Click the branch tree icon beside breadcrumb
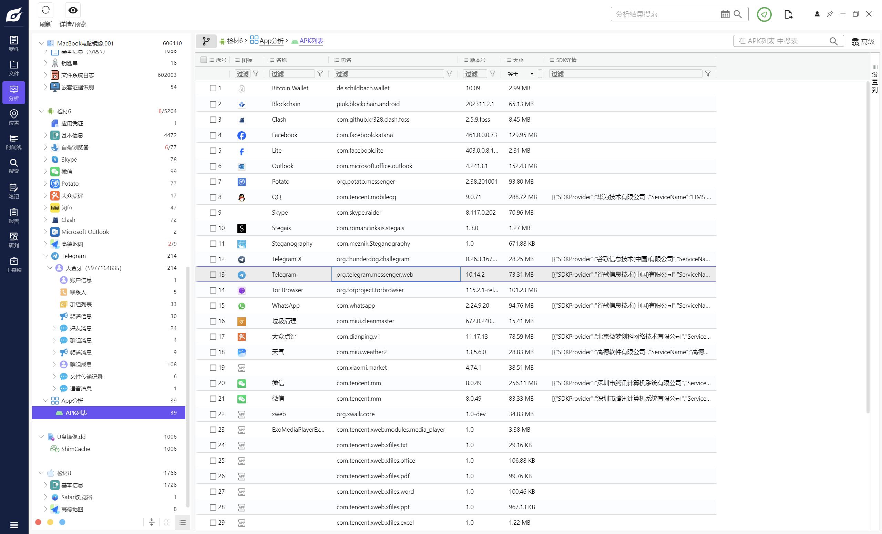Screen dimensions: 882x534 tap(206, 41)
